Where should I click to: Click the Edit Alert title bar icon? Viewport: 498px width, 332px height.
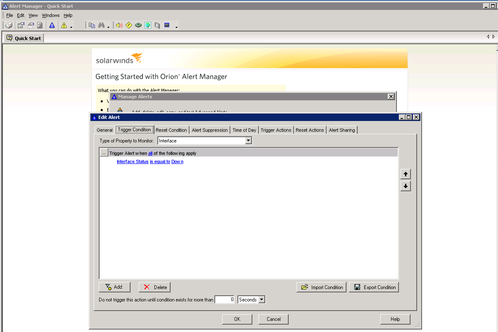pyautogui.click(x=94, y=117)
